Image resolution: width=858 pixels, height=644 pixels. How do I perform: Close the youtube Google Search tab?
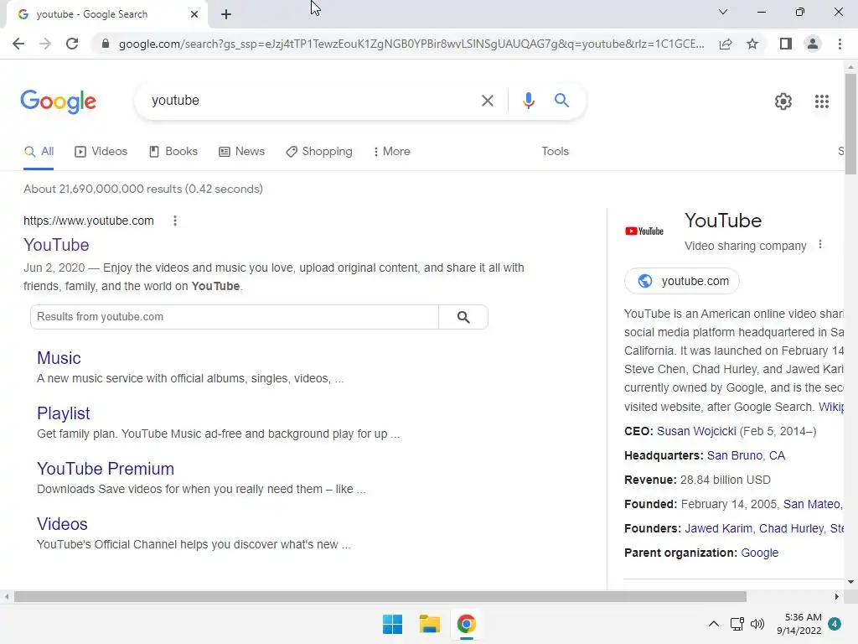click(x=194, y=14)
